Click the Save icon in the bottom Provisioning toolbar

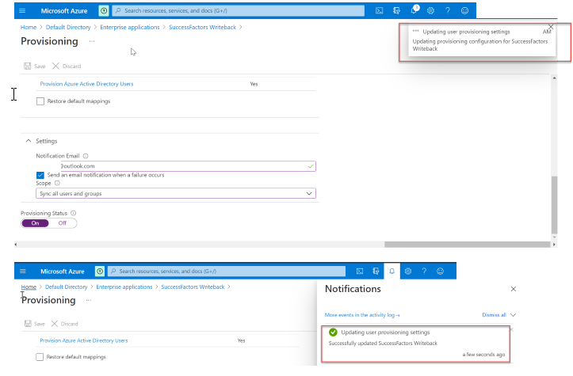pos(28,324)
